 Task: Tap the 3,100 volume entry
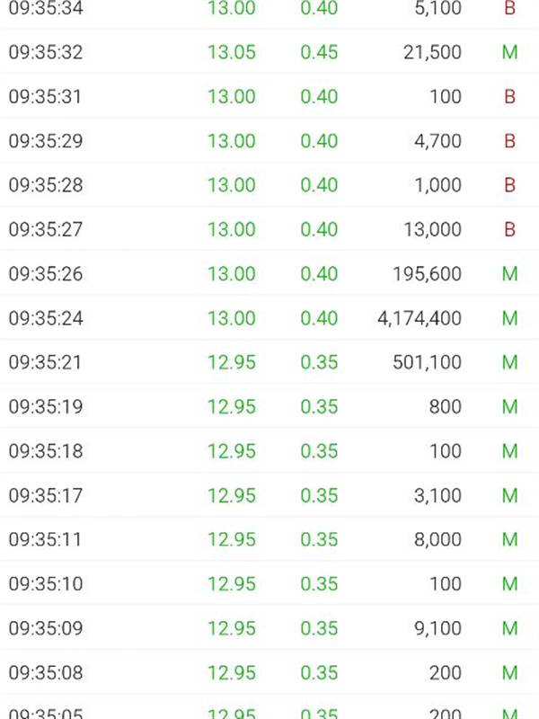pyautogui.click(x=437, y=495)
